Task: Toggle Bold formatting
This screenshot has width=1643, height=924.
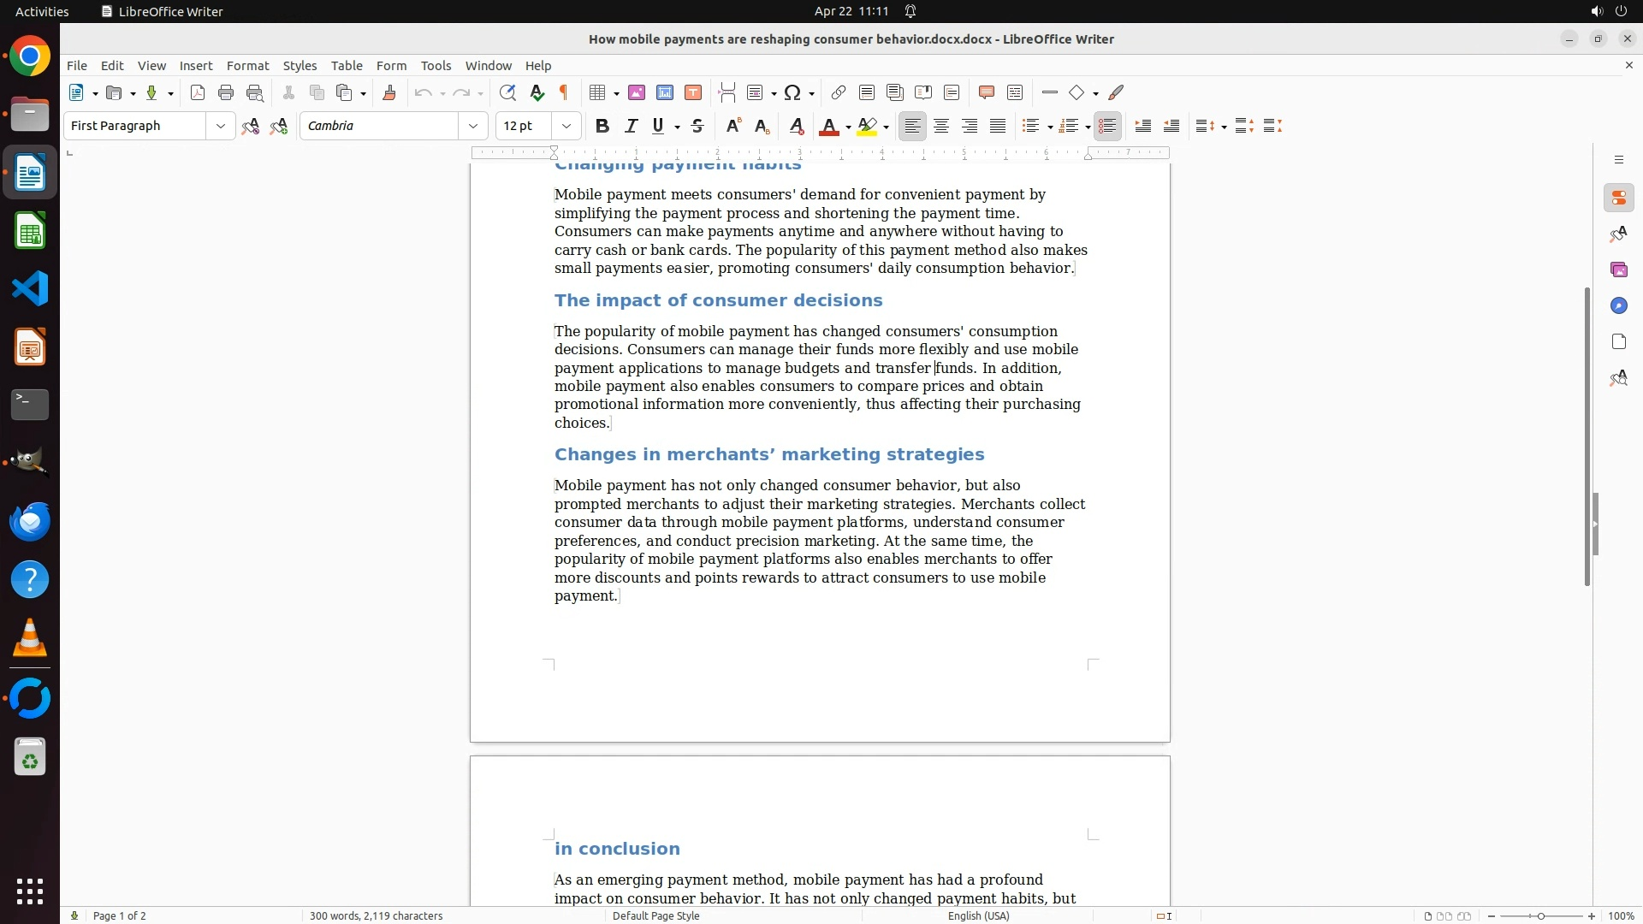Action: [x=602, y=127]
